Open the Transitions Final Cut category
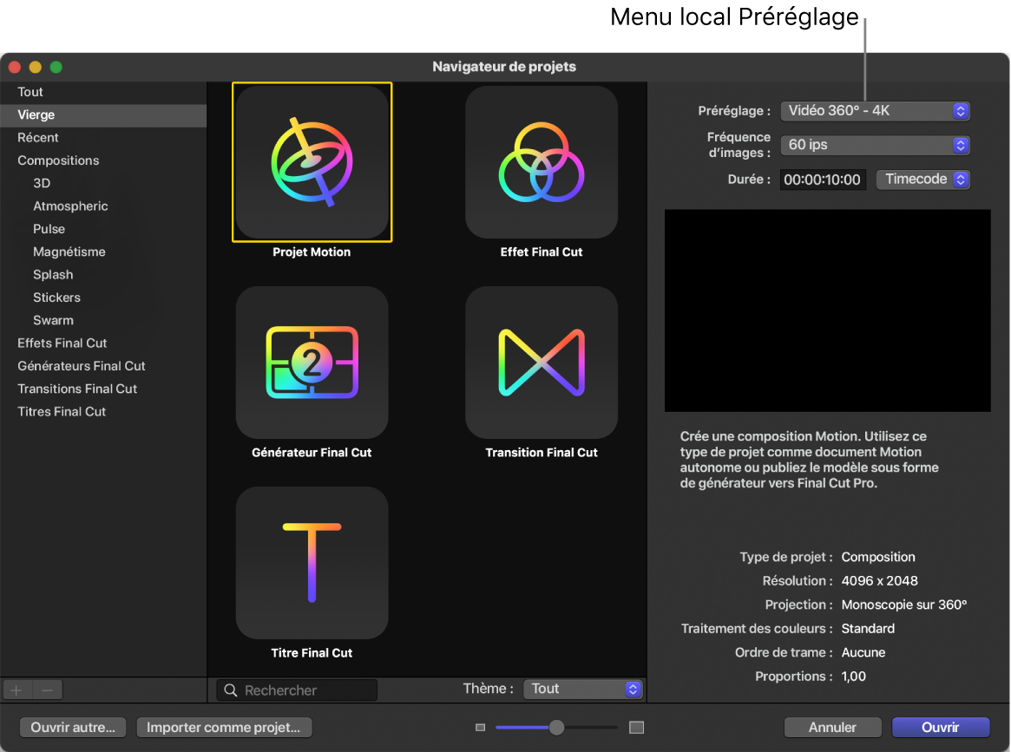Image resolution: width=1011 pixels, height=752 pixels. click(77, 389)
